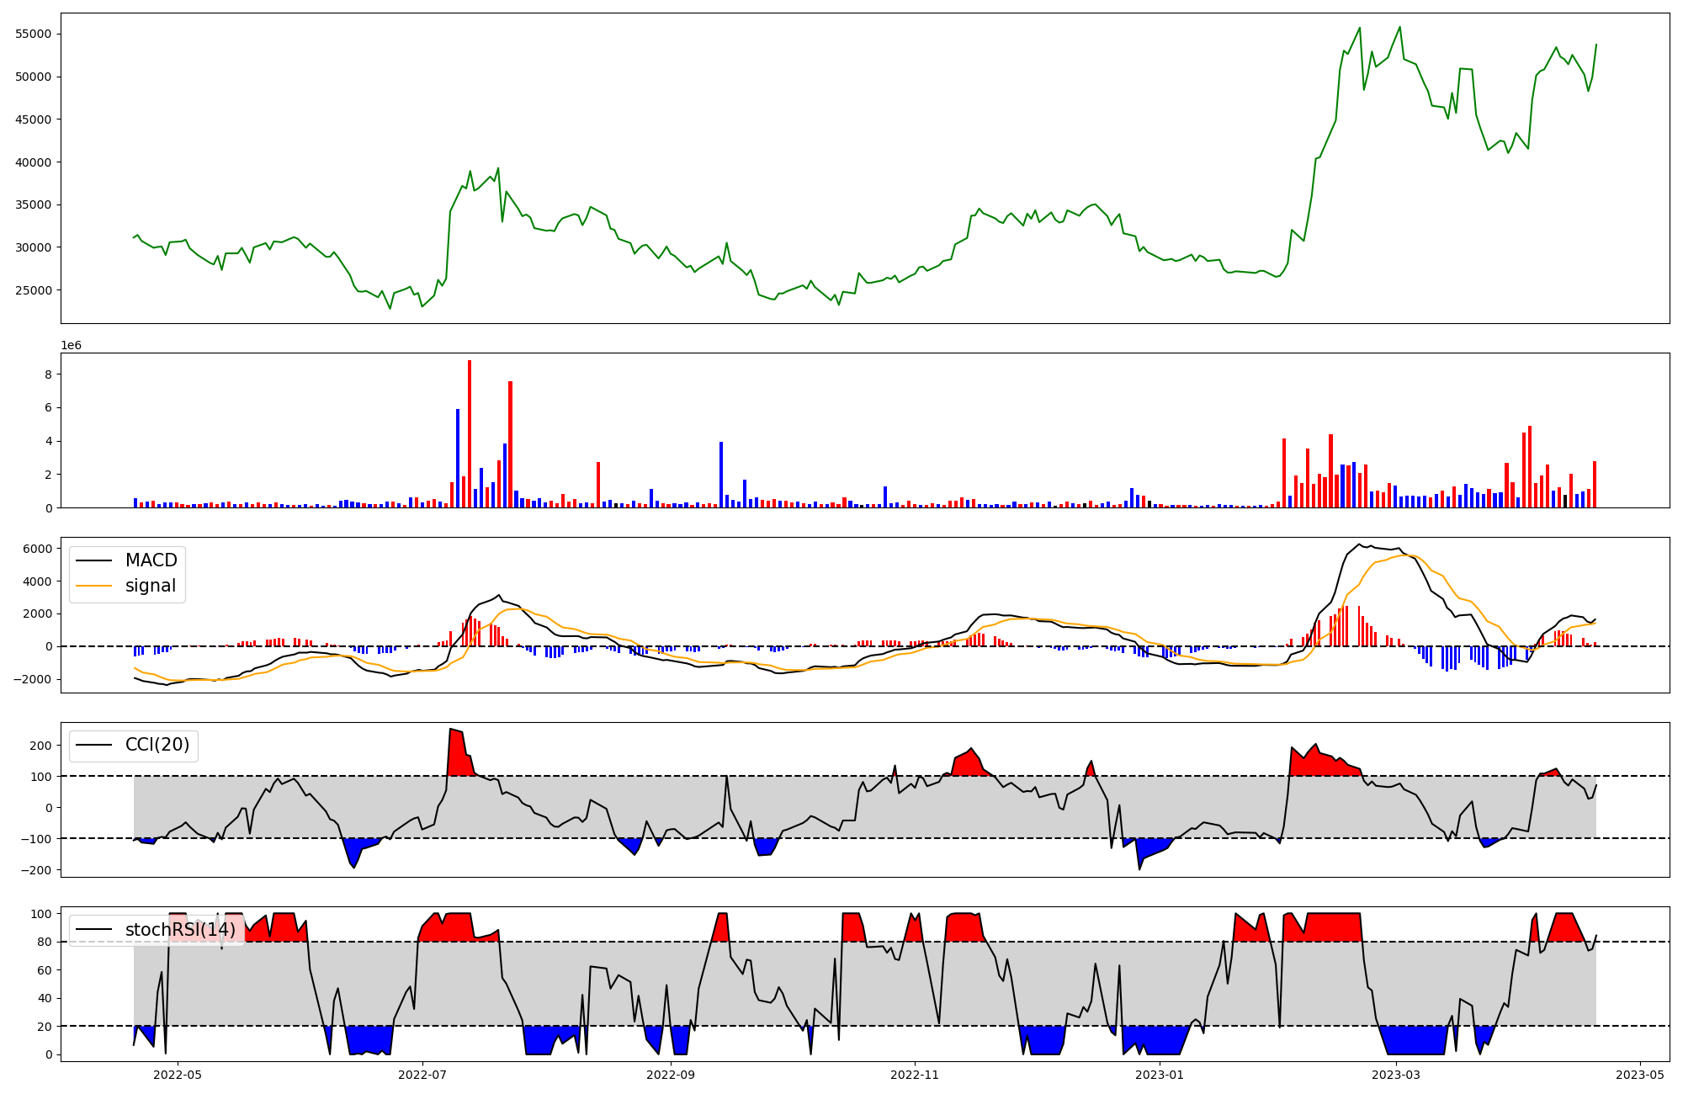The height and width of the screenshot is (1094, 1683).
Task: Click the −100 tick on CCI axis
Action: (x=37, y=839)
